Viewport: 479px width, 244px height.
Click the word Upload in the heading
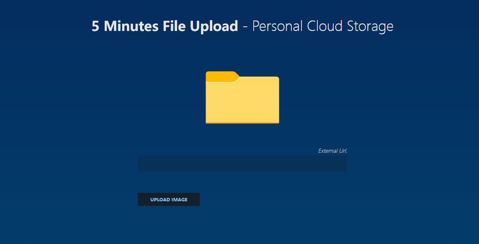(x=214, y=26)
